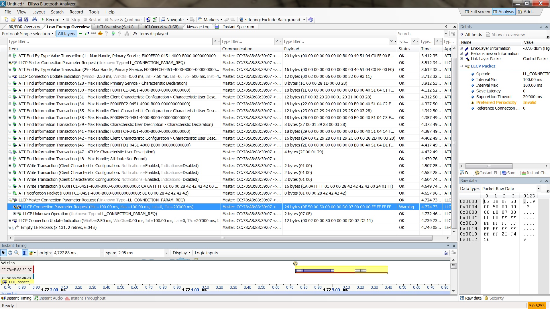The height and width of the screenshot is (309, 550).
Task: Open the Filtering Exclude Background dropdown
Action: 304,20
